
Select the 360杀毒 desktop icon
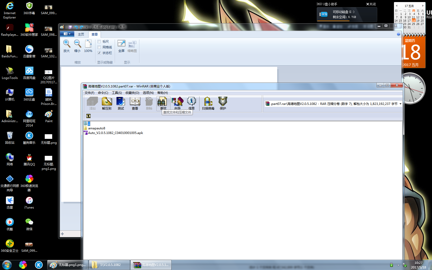(x=29, y=8)
